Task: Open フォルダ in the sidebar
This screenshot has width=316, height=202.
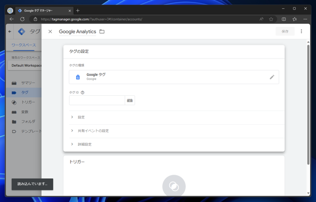Action: click(x=24, y=122)
